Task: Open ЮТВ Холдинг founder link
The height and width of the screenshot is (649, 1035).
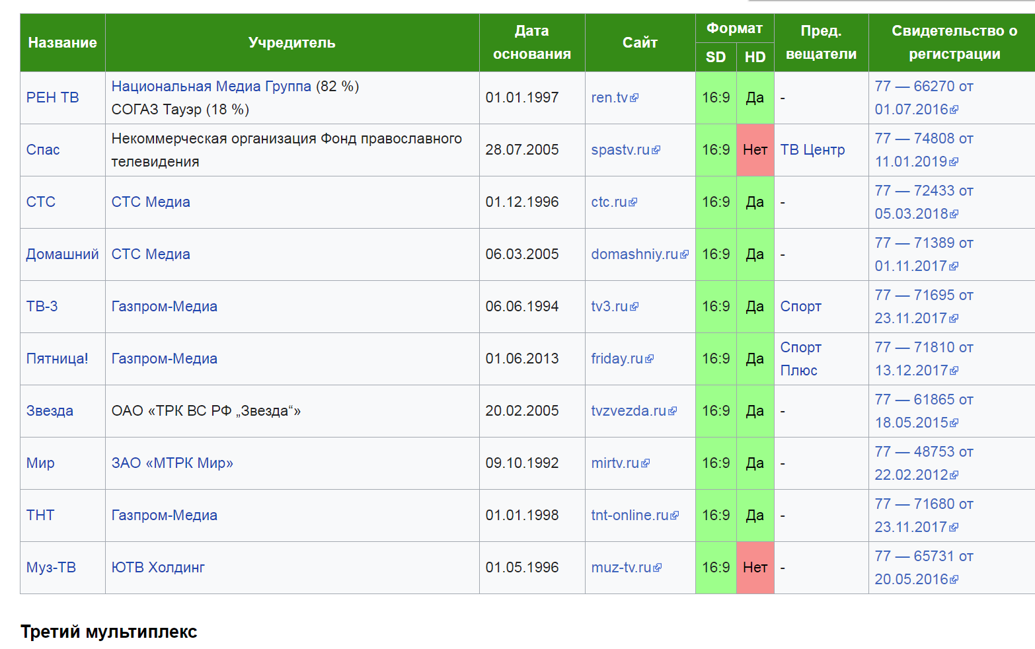Action: pyautogui.click(x=158, y=568)
